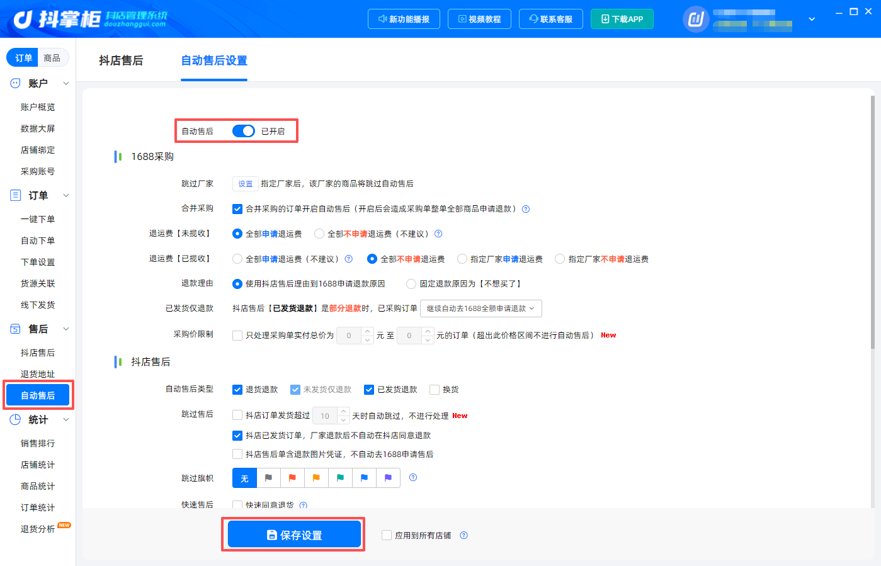Select the orange skip flag

(x=316, y=478)
